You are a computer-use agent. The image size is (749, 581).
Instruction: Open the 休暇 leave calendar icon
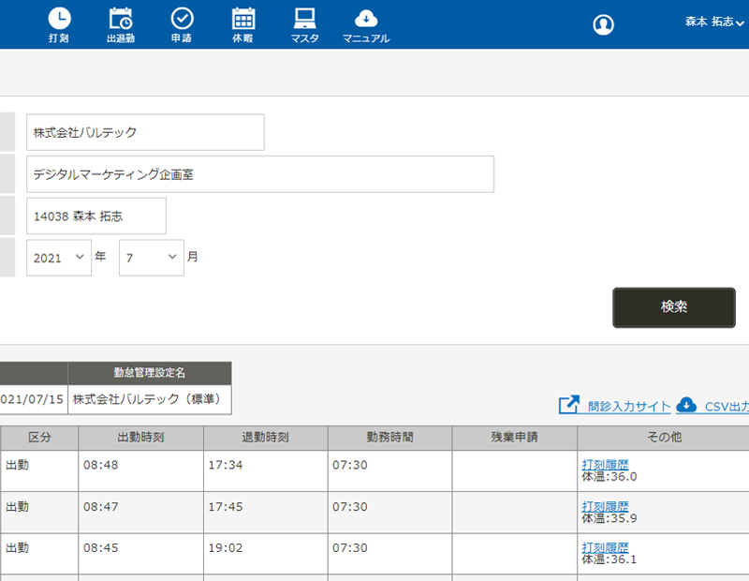[x=243, y=17]
